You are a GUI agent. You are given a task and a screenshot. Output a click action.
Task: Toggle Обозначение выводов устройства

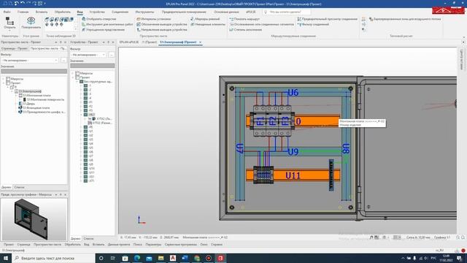[x=162, y=24]
